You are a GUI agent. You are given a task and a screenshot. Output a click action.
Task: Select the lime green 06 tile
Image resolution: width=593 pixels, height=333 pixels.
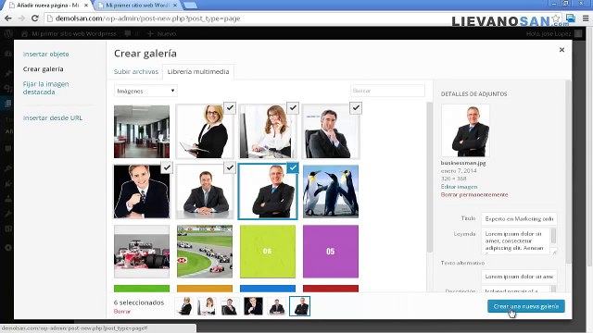268,252
